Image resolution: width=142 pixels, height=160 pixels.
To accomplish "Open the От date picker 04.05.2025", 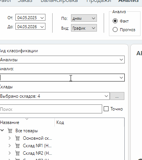I will [30, 18].
